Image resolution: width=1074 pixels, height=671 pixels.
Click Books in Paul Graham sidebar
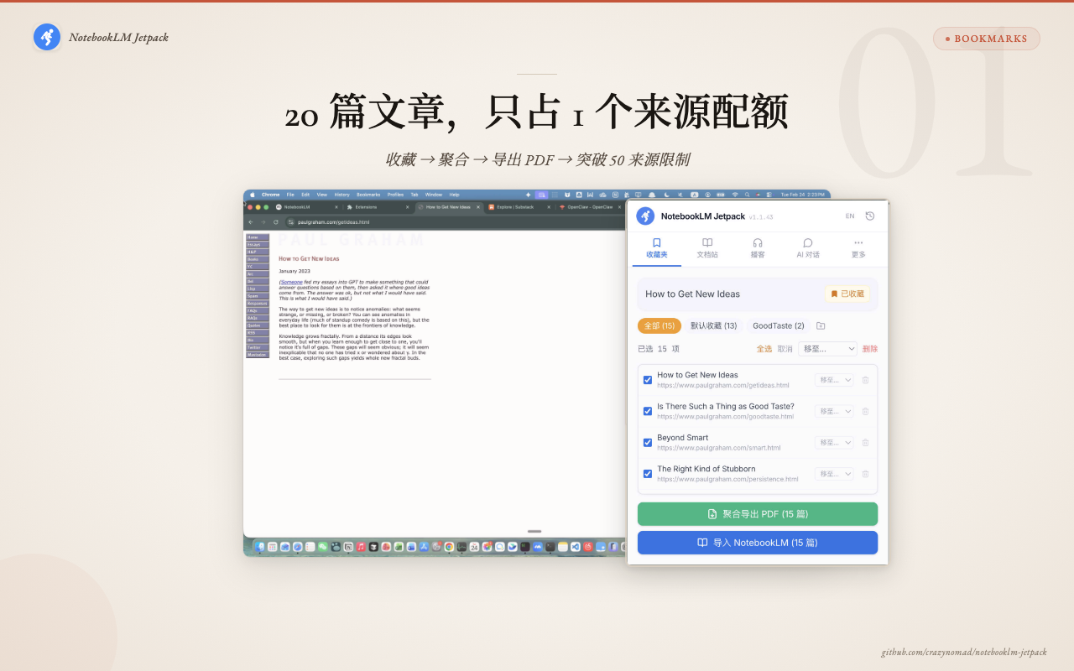tap(258, 259)
